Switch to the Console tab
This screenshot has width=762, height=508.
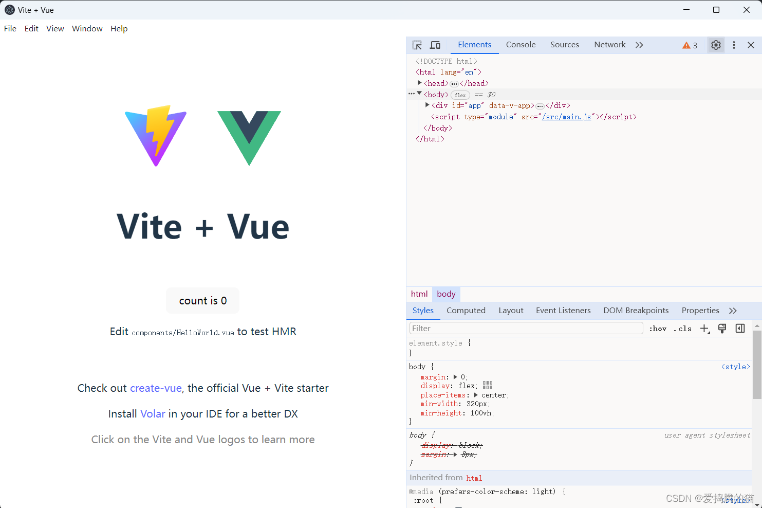tap(521, 45)
